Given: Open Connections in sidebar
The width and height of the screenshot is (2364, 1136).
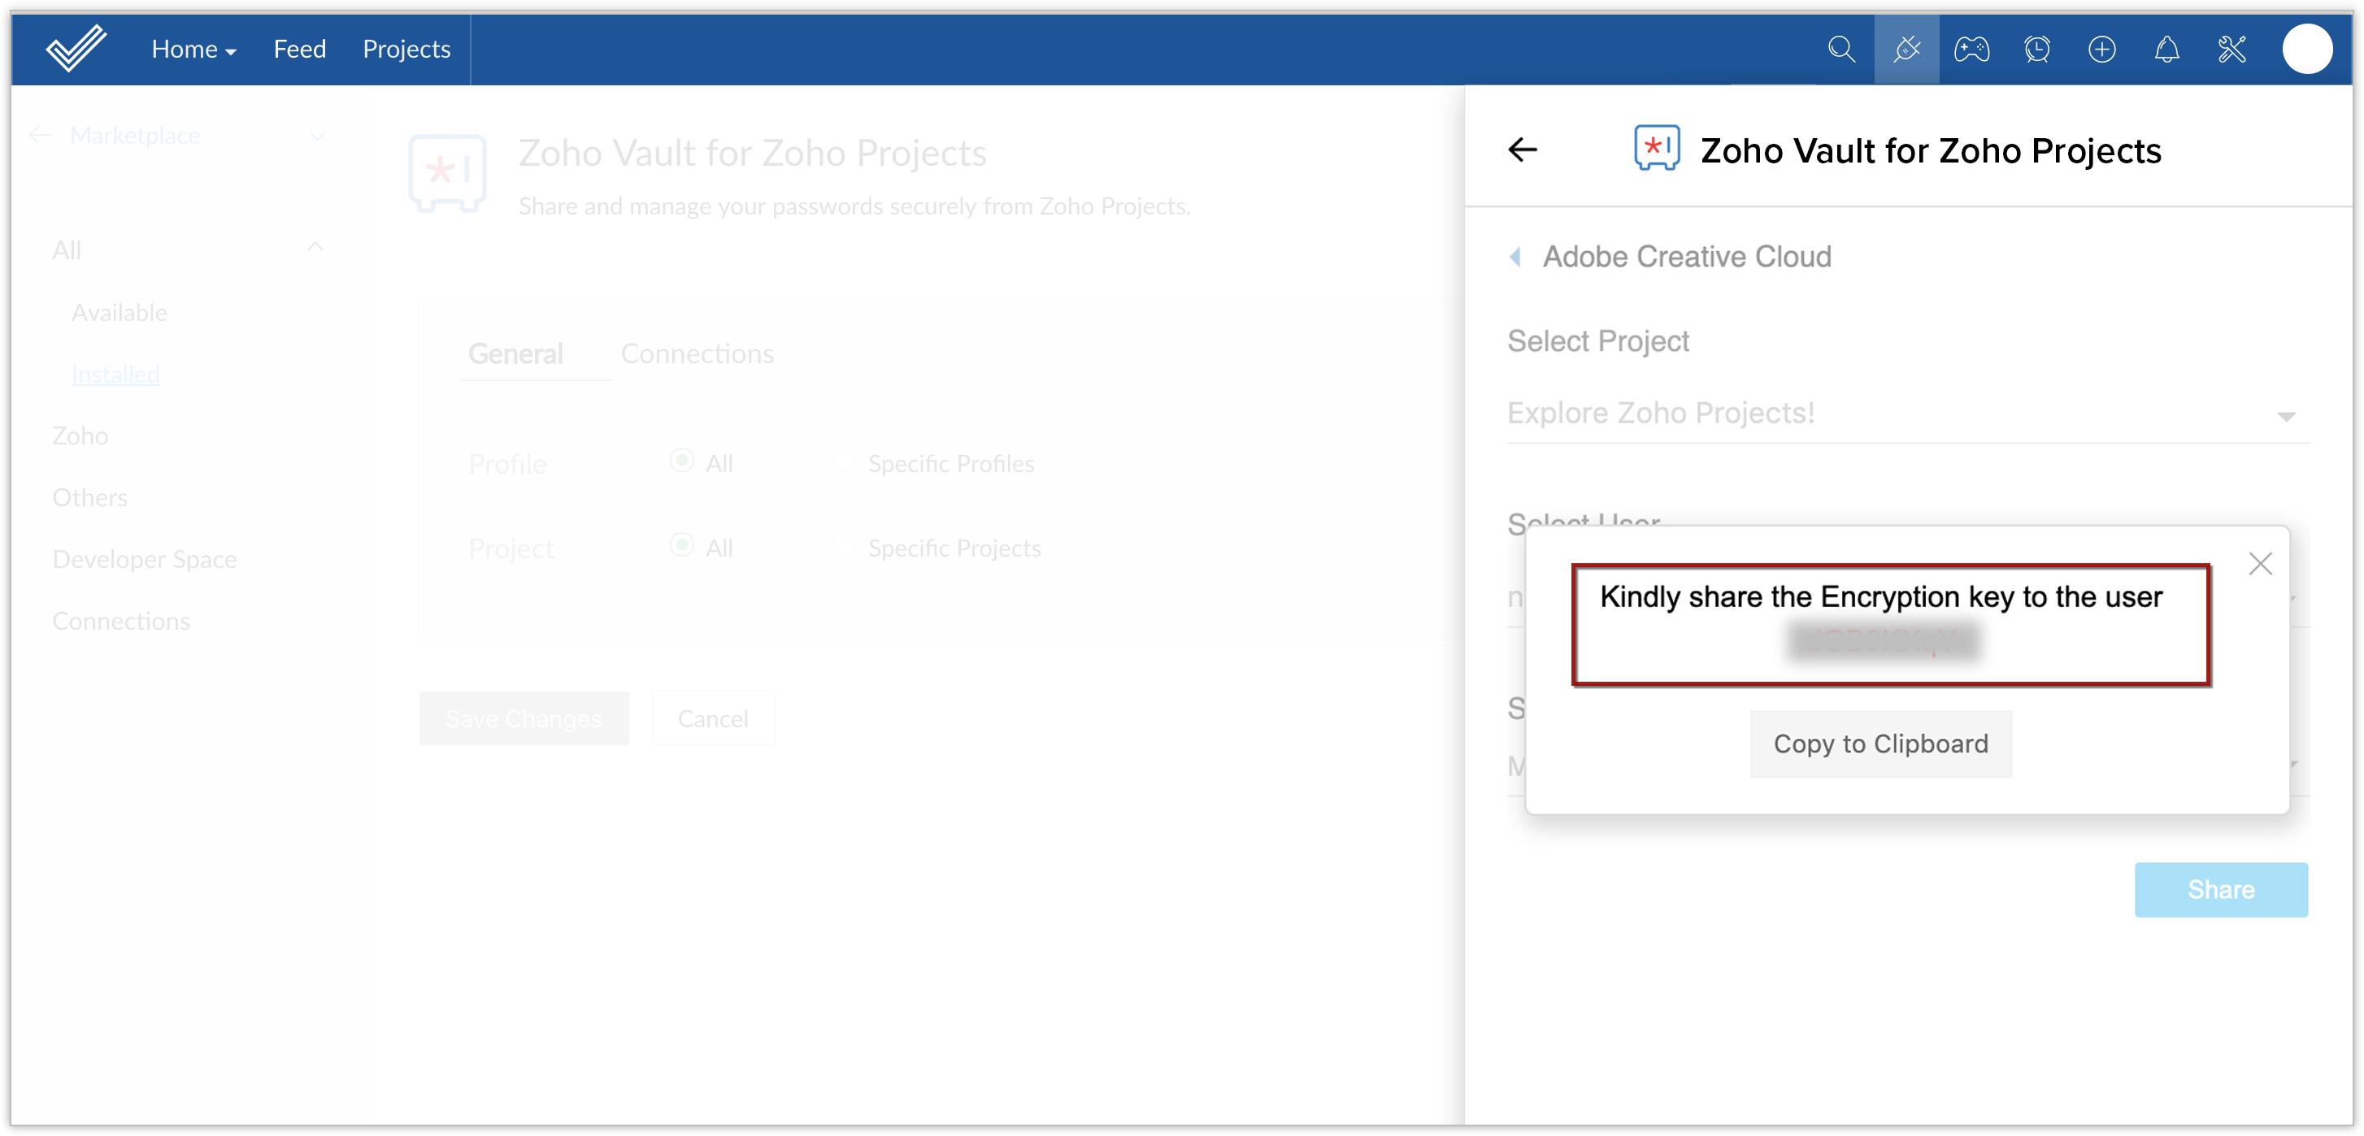Looking at the screenshot, I should (x=121, y=621).
